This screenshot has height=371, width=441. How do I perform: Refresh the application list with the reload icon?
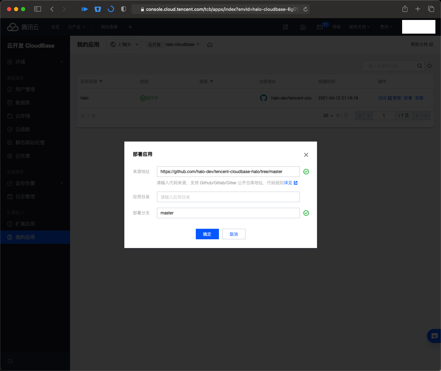click(x=429, y=66)
